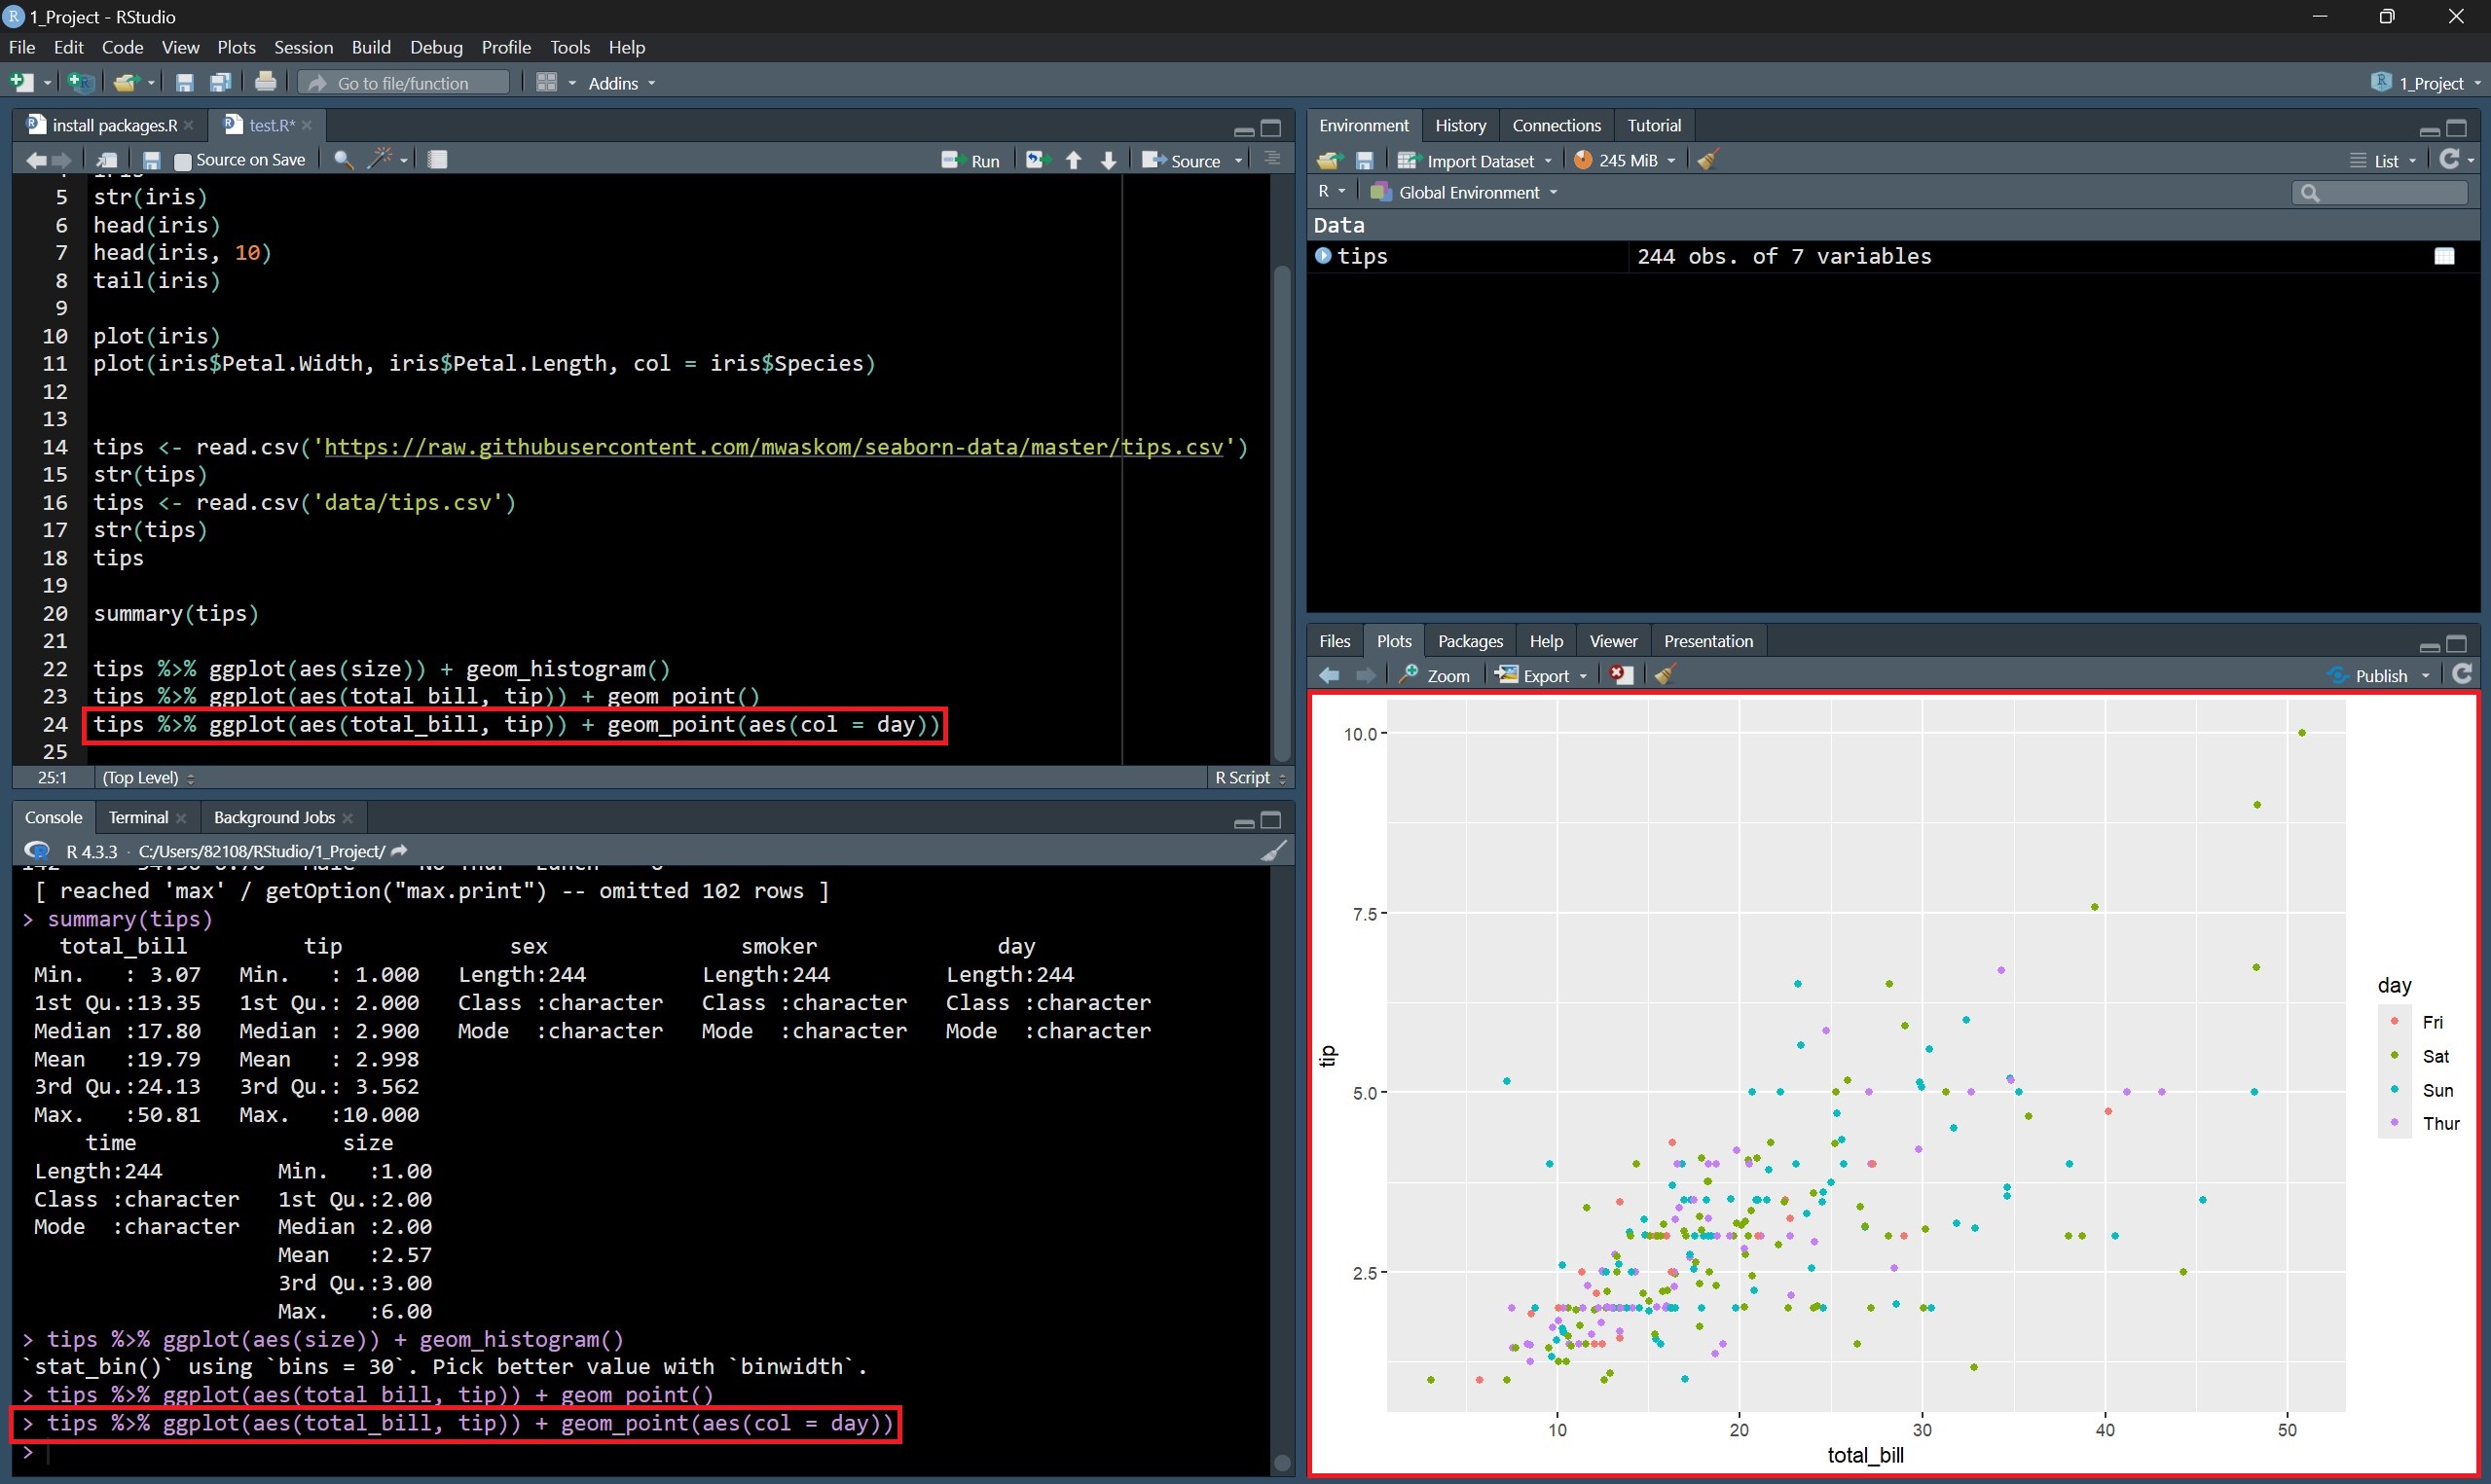Close the install packages.R tab
The height and width of the screenshot is (1484, 2491).
click(x=189, y=125)
